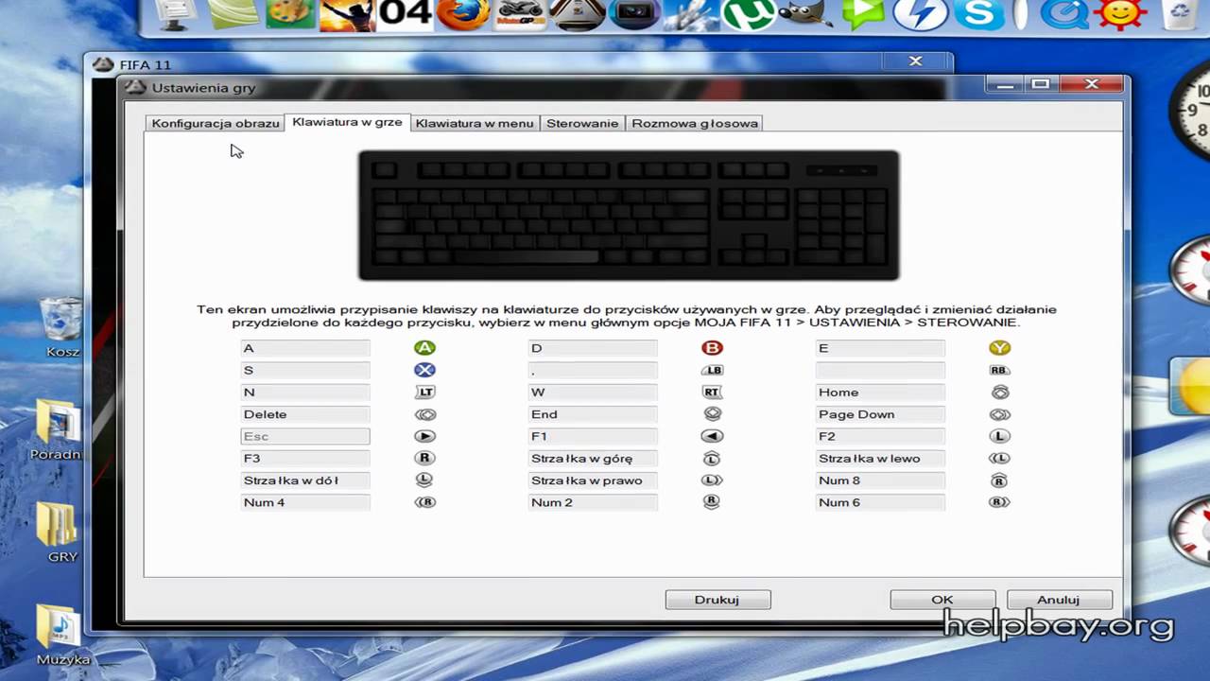Open the Muzyka folder on desktop

tap(62, 636)
